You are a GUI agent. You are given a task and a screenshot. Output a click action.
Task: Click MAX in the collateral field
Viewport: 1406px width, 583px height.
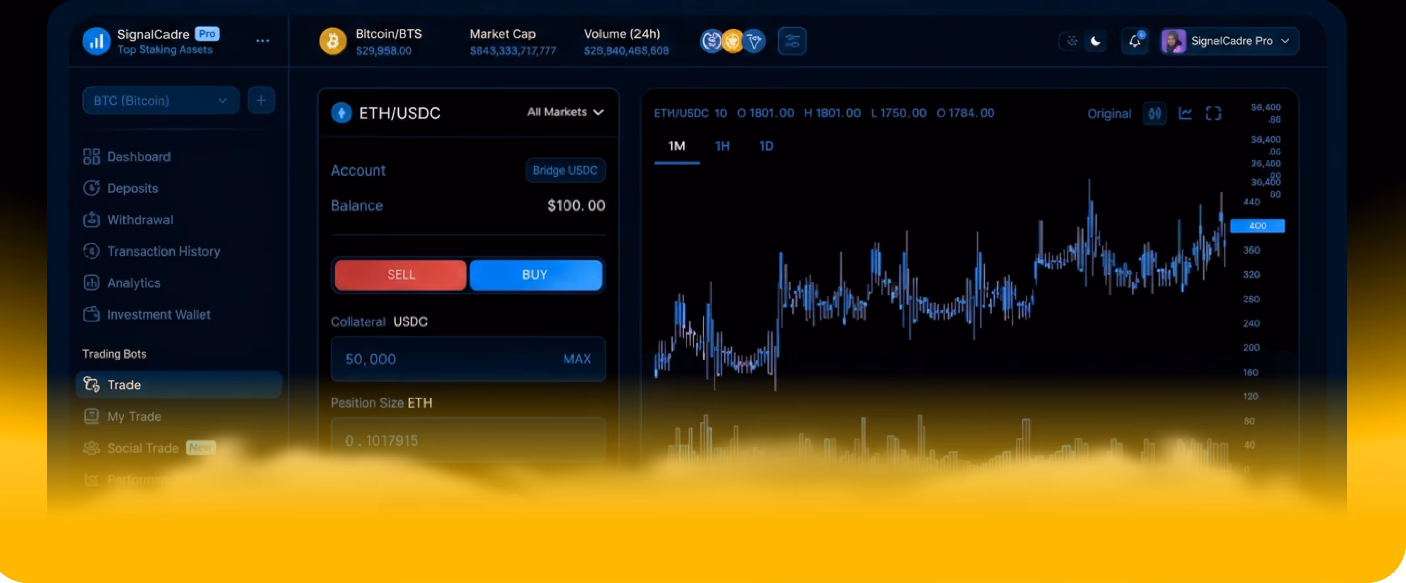pyautogui.click(x=577, y=359)
